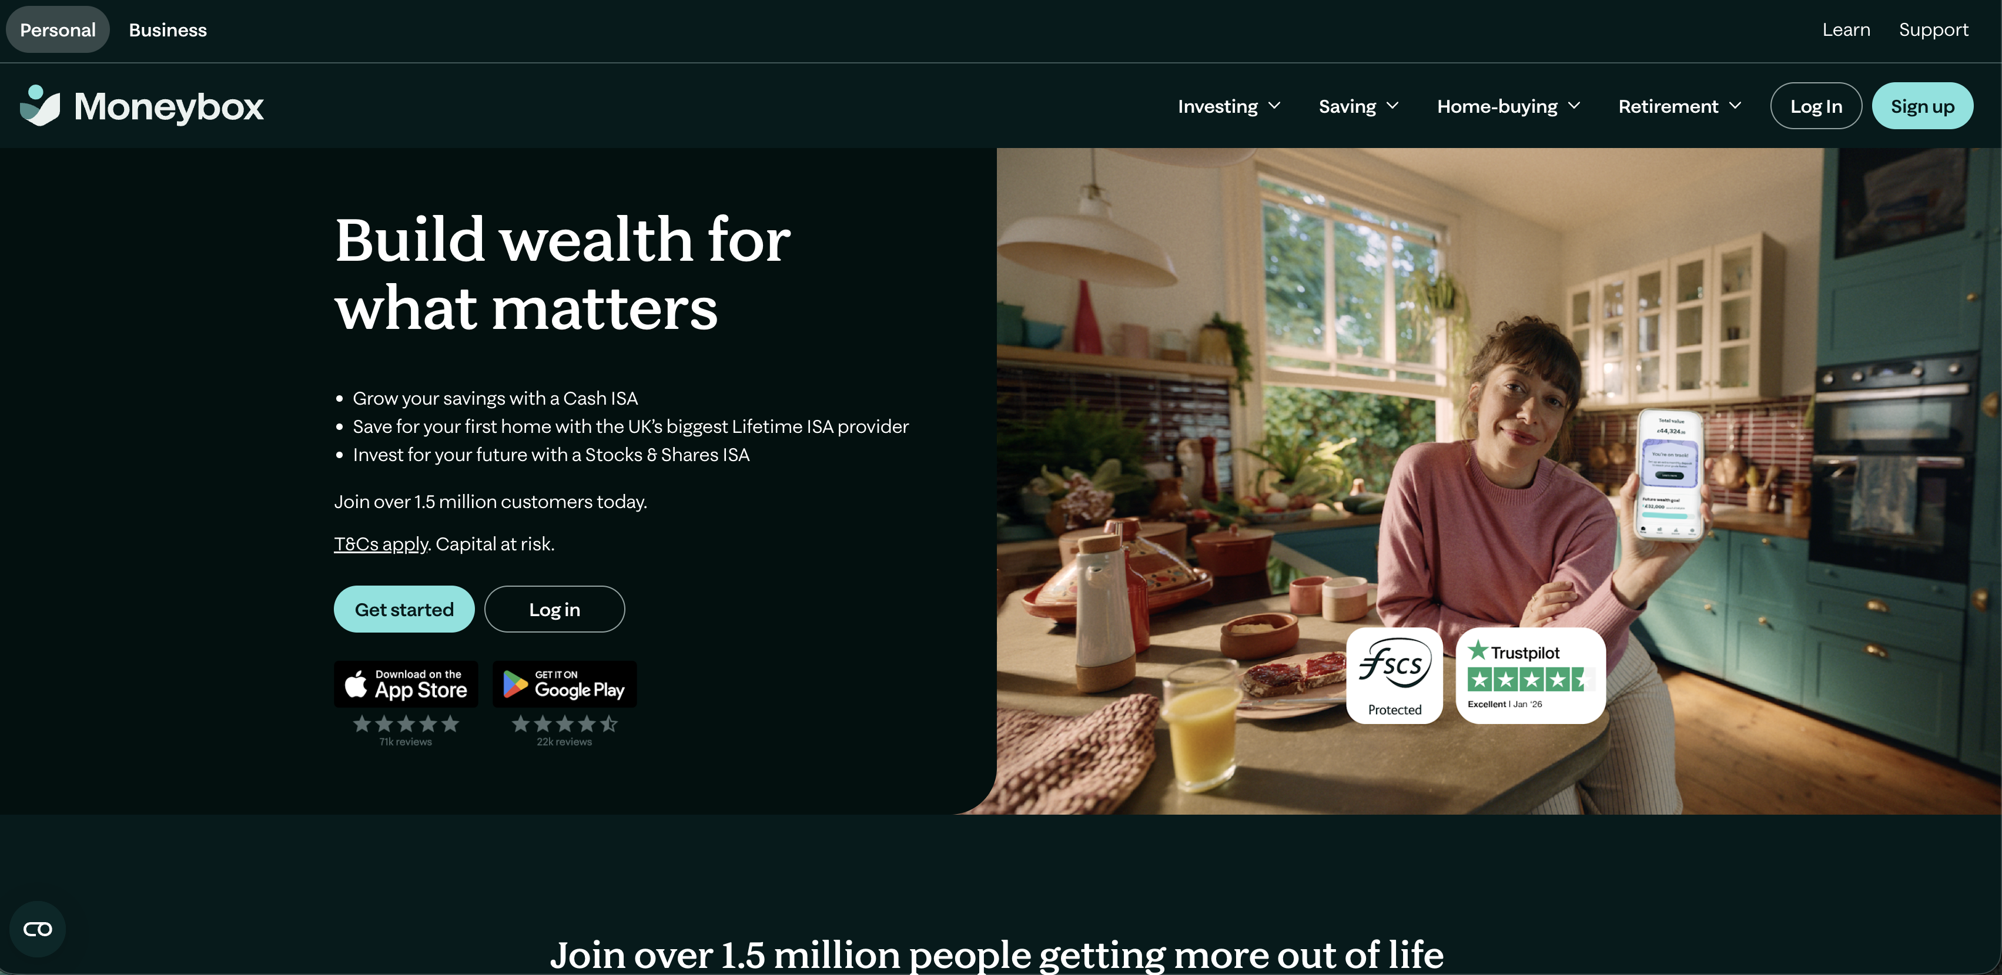Click the Sign up button in header
Viewport: 2002px width, 975px height.
(x=1922, y=106)
